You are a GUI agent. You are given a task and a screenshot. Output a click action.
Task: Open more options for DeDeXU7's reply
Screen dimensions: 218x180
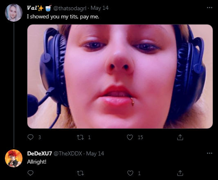pyautogui.click(x=209, y=153)
